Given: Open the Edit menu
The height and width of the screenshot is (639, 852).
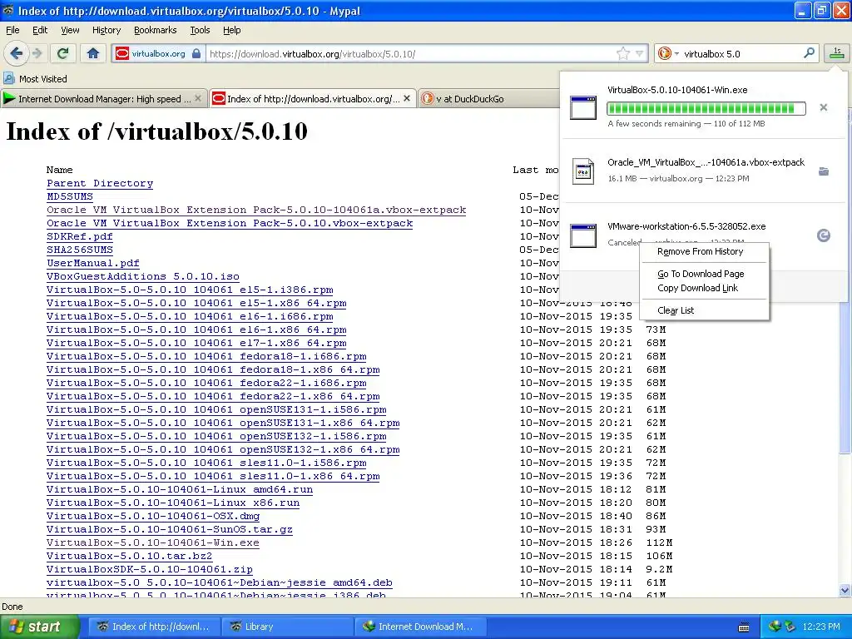Looking at the screenshot, I should pyautogui.click(x=40, y=30).
